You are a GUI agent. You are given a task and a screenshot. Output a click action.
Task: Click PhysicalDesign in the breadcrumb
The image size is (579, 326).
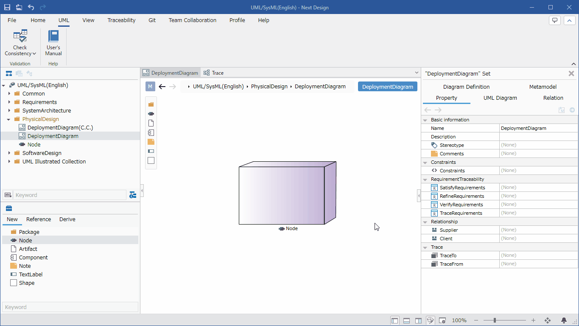point(269,87)
